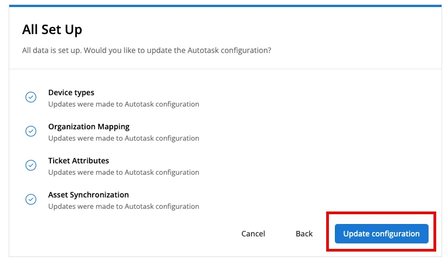This screenshot has width=447, height=264.
Task: Click the All Set Up heading
Action: pyautogui.click(x=52, y=29)
